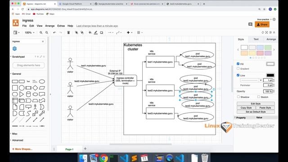Open the insert plus dropdown
This screenshot has height=162, width=288.
[x=130, y=32]
